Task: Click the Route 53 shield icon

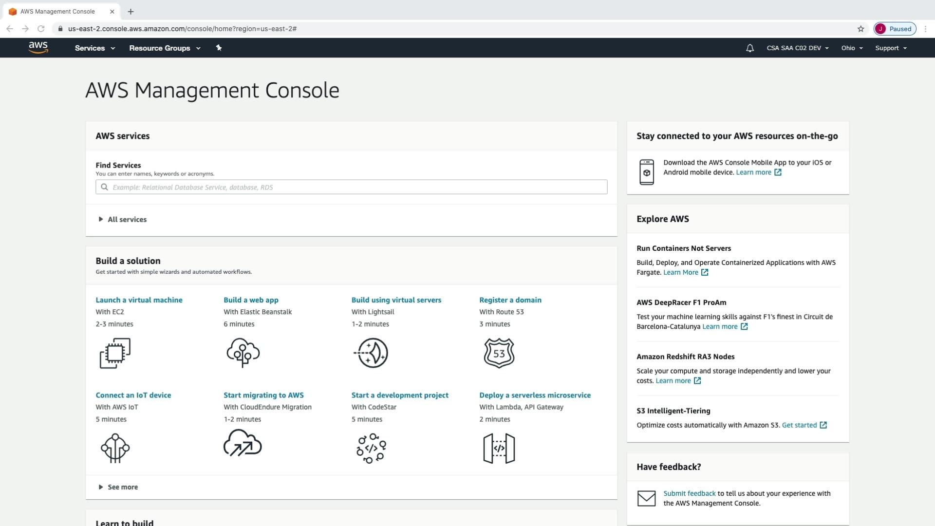Action: click(499, 353)
